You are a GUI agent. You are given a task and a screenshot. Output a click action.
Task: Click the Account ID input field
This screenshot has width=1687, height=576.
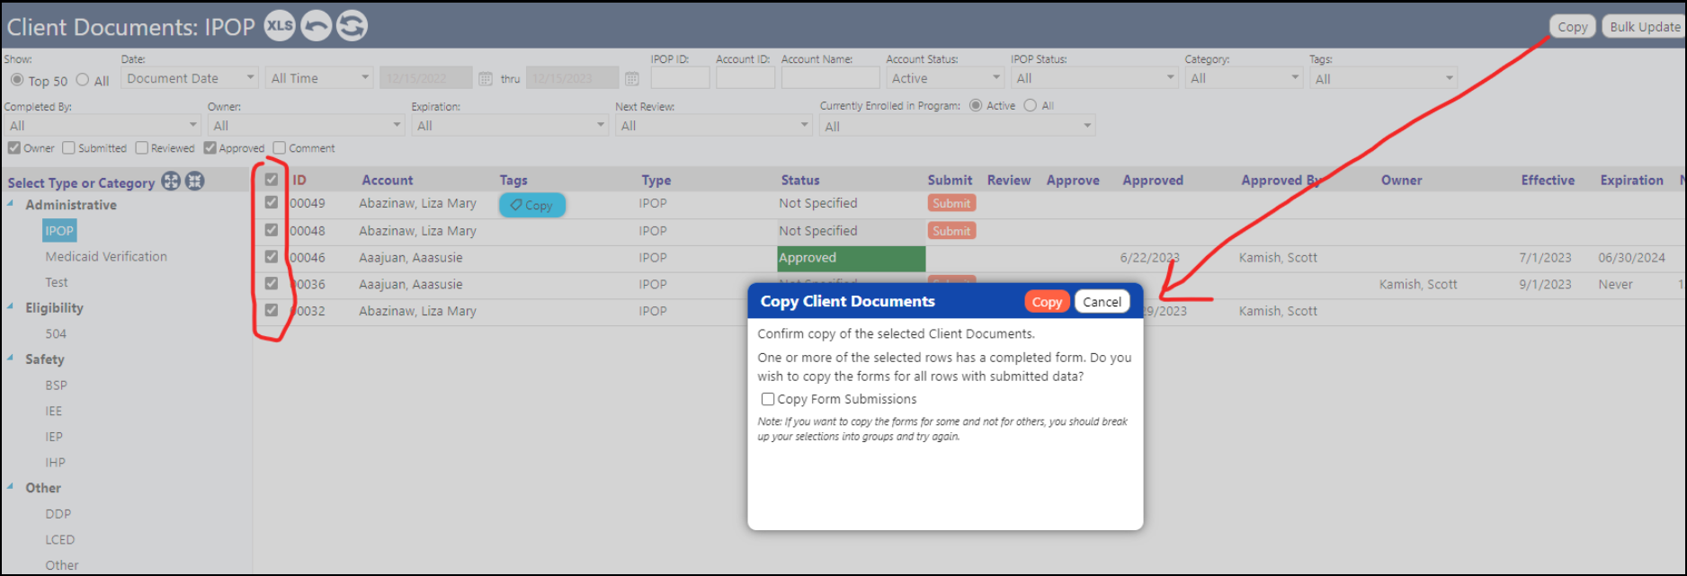point(745,78)
